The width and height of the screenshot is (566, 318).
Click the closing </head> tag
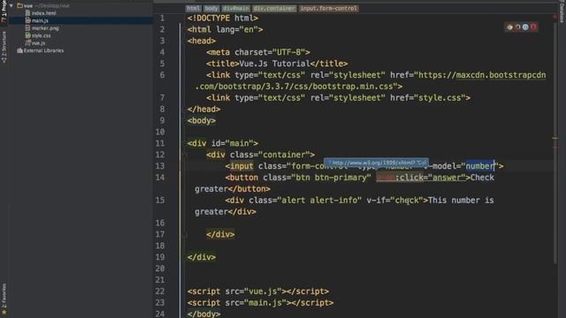(x=204, y=110)
